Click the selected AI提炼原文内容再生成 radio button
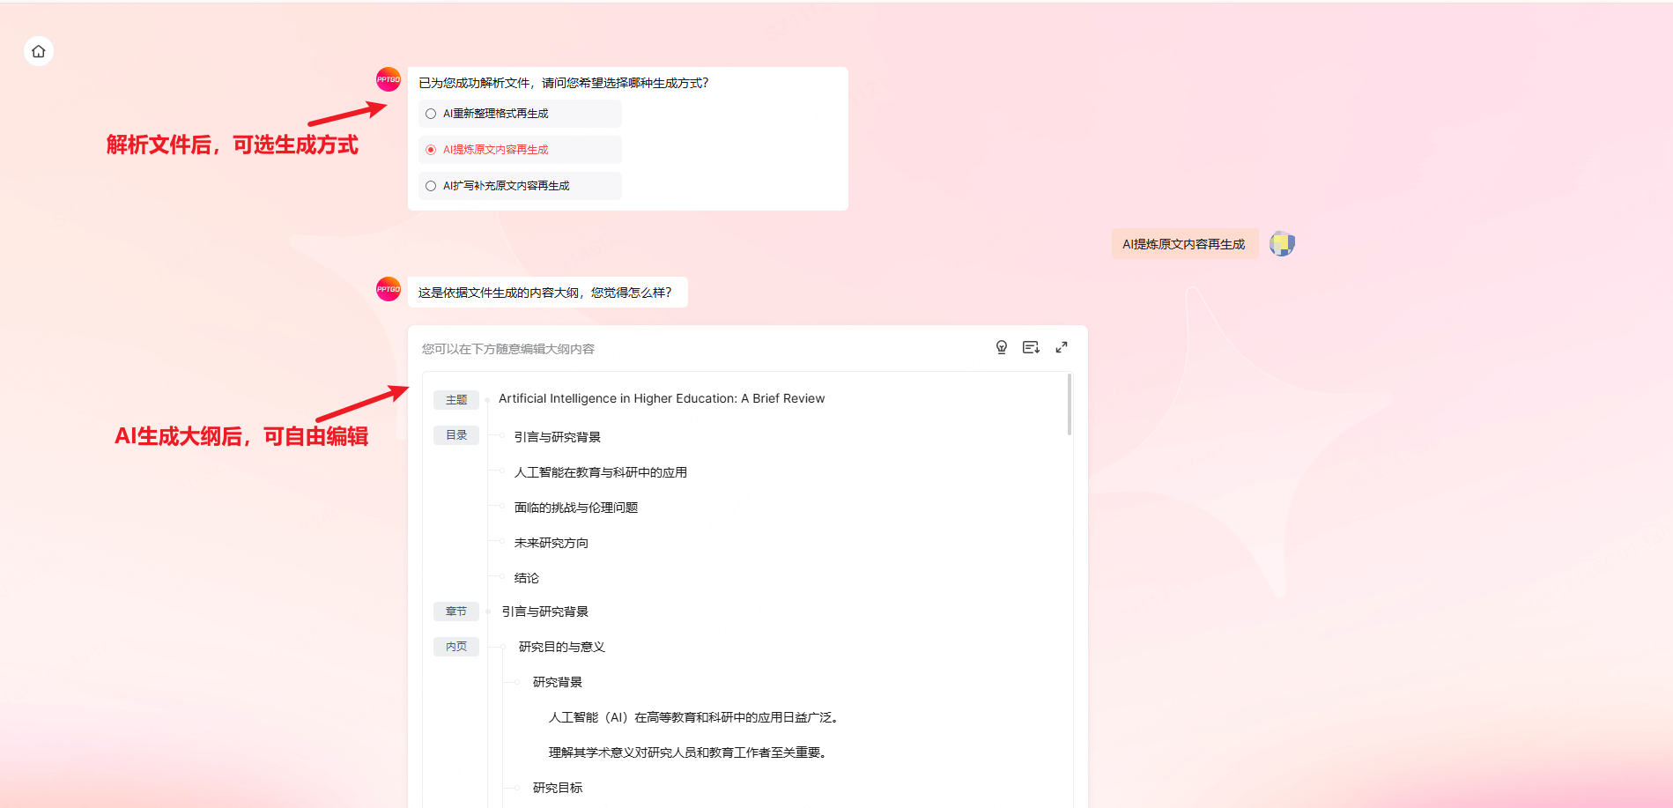Viewport: 1673px width, 808px height. [x=431, y=150]
